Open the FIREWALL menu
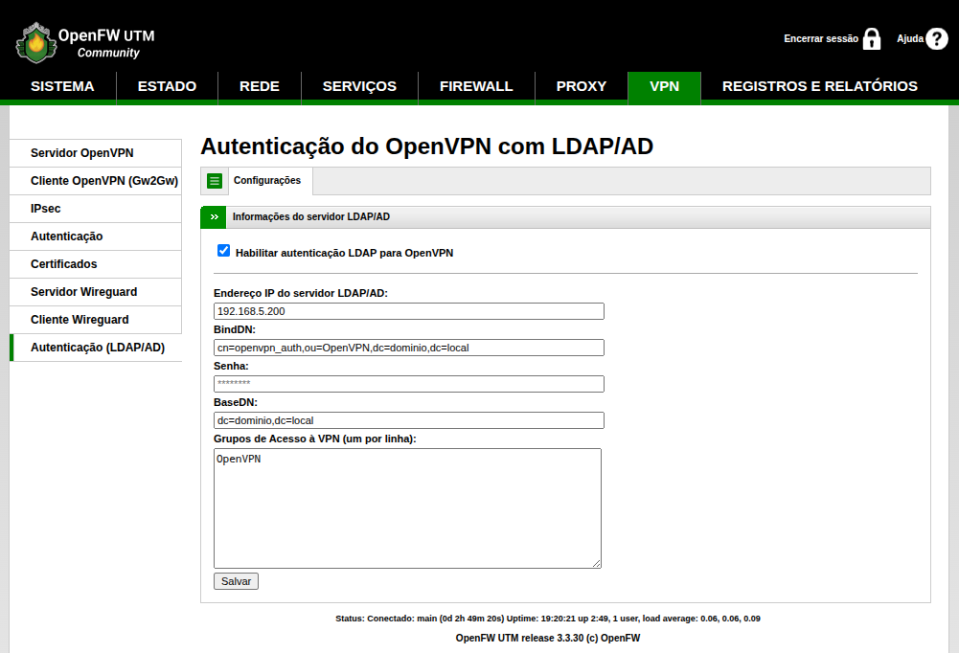The height and width of the screenshot is (653, 959). 476,86
